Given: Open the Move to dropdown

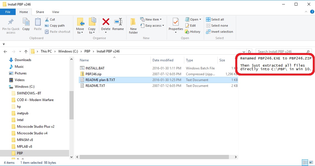Looking at the screenshot, I should pyautogui.click(x=80, y=31).
